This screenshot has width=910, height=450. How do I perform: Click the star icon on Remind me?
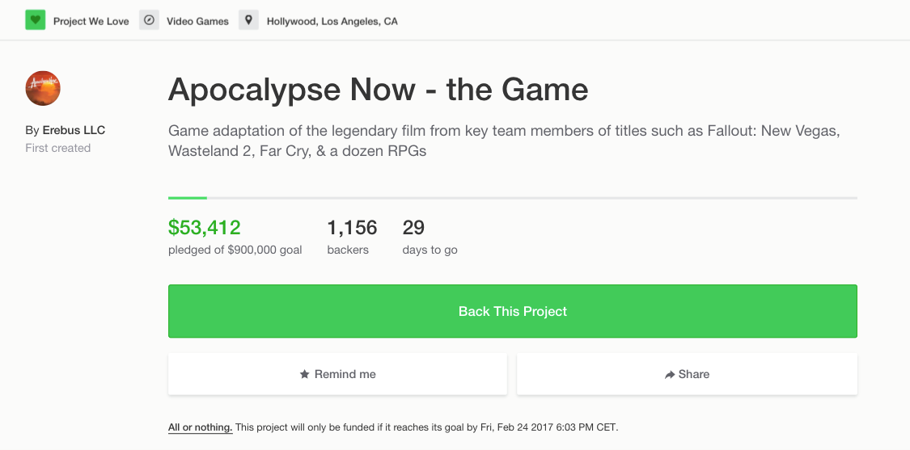point(304,374)
